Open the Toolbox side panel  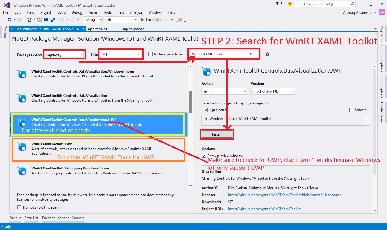[x=5, y=32]
